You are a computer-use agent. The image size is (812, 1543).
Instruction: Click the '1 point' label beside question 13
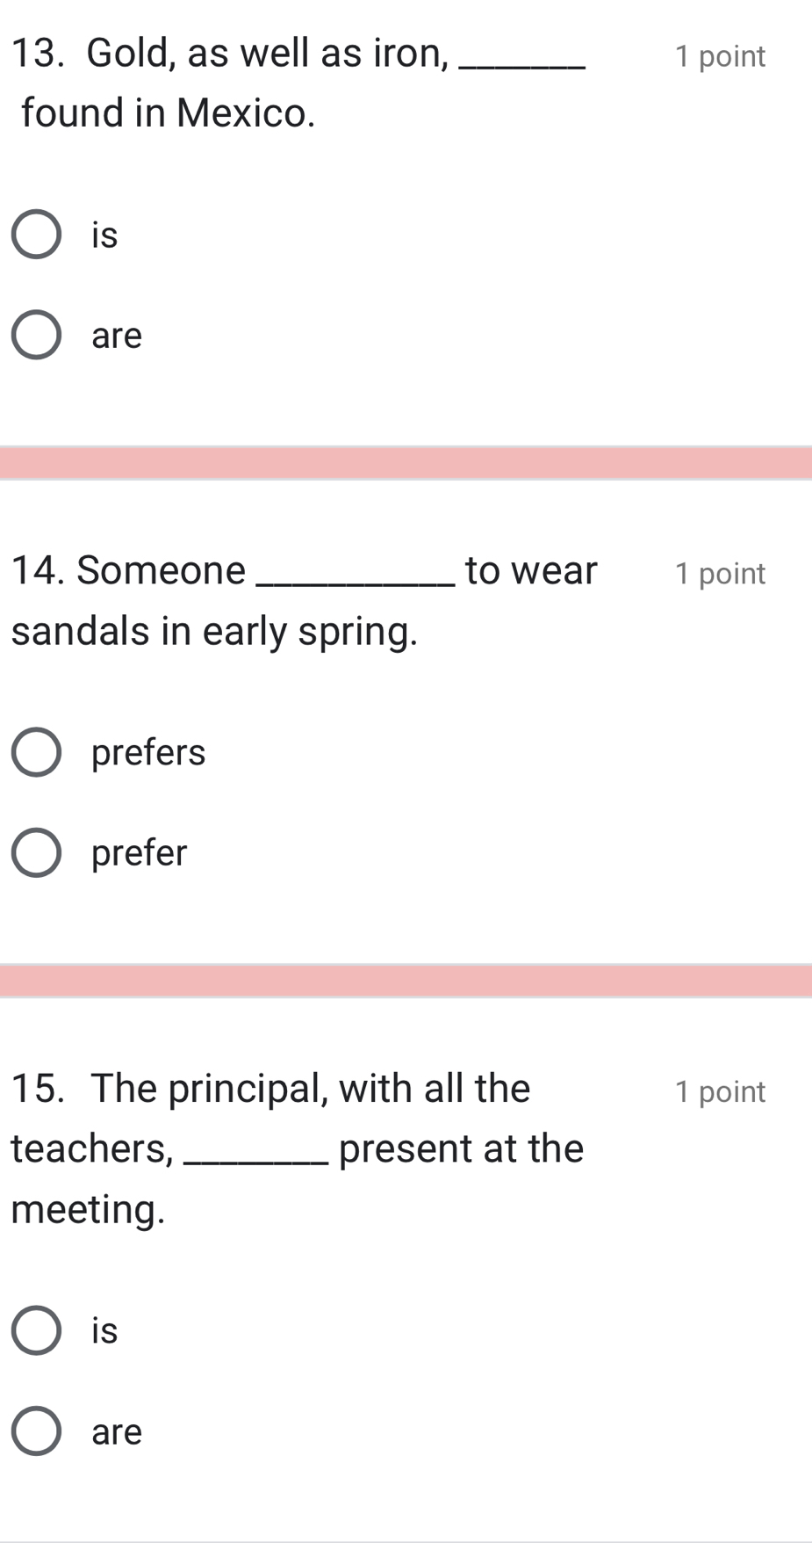[720, 56]
